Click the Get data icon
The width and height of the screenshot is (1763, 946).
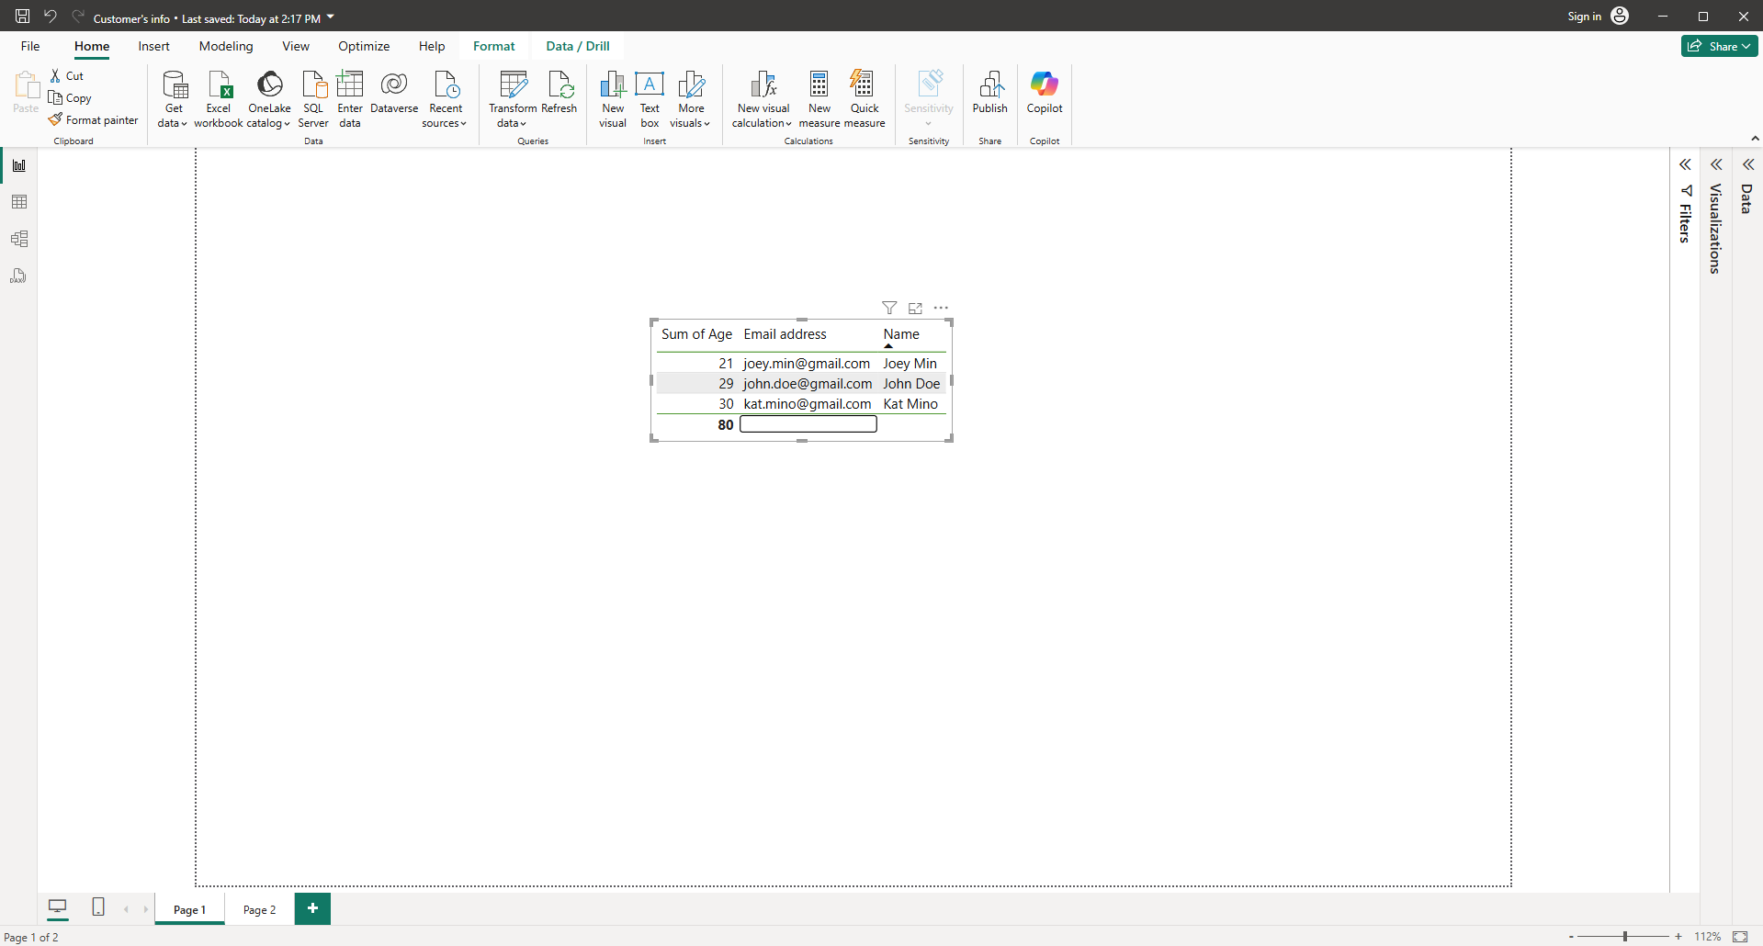tap(174, 85)
